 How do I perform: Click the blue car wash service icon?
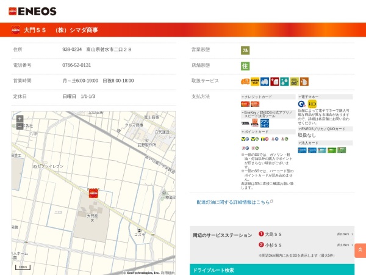pos(265,82)
